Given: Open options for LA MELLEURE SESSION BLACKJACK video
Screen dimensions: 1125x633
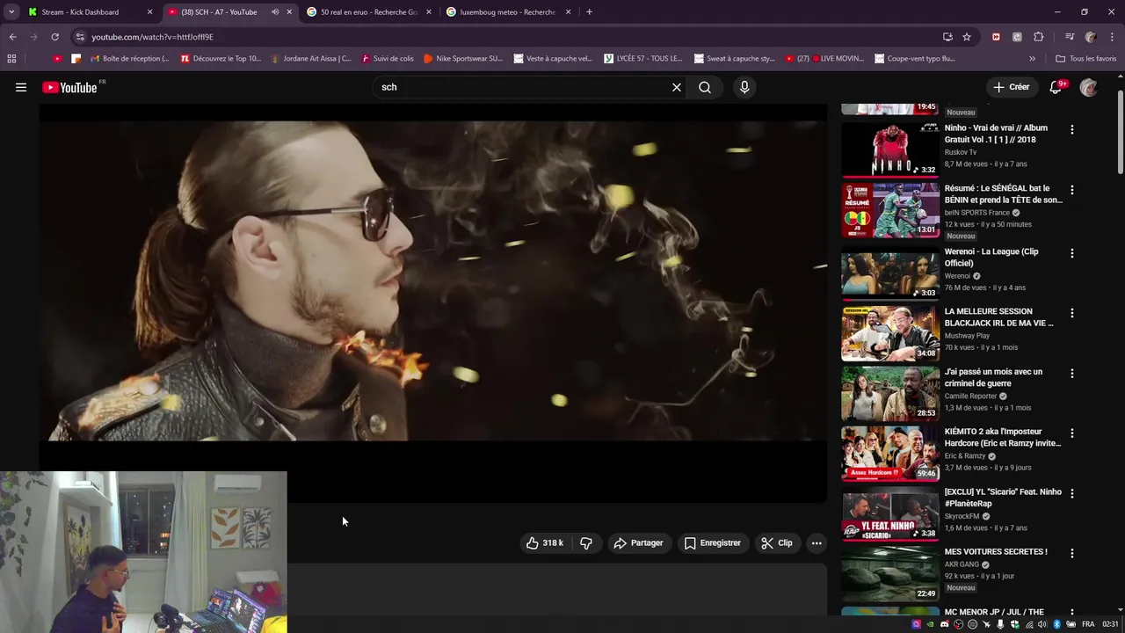Looking at the screenshot, I should [x=1071, y=312].
